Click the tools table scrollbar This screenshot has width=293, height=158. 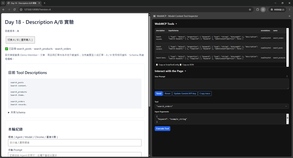pos(288,47)
